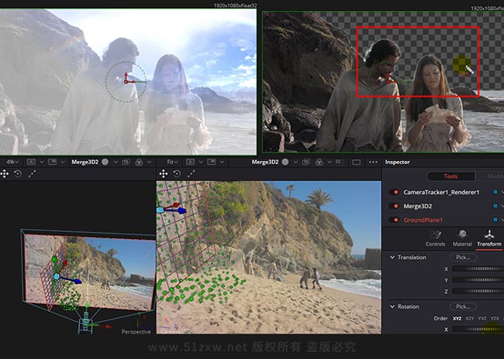
Task: Open the Transform tab
Action: tap(489, 238)
